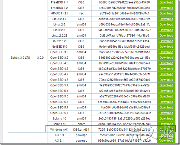Download the Linux 2.6.23 amd64 agent
This screenshot has width=180, height=145.
166,36
